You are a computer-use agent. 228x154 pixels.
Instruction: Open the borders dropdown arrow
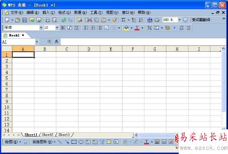point(119,28)
